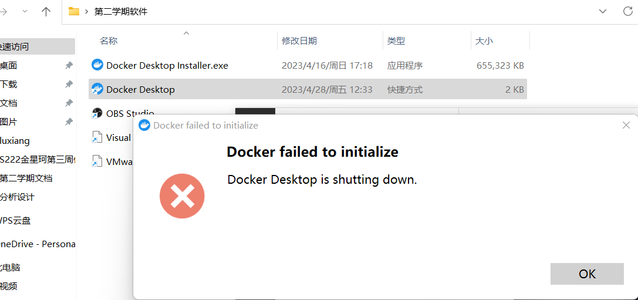Image resolution: width=638 pixels, height=300 pixels.
Task: Toggle the pin next to 下载
Action: (x=69, y=85)
